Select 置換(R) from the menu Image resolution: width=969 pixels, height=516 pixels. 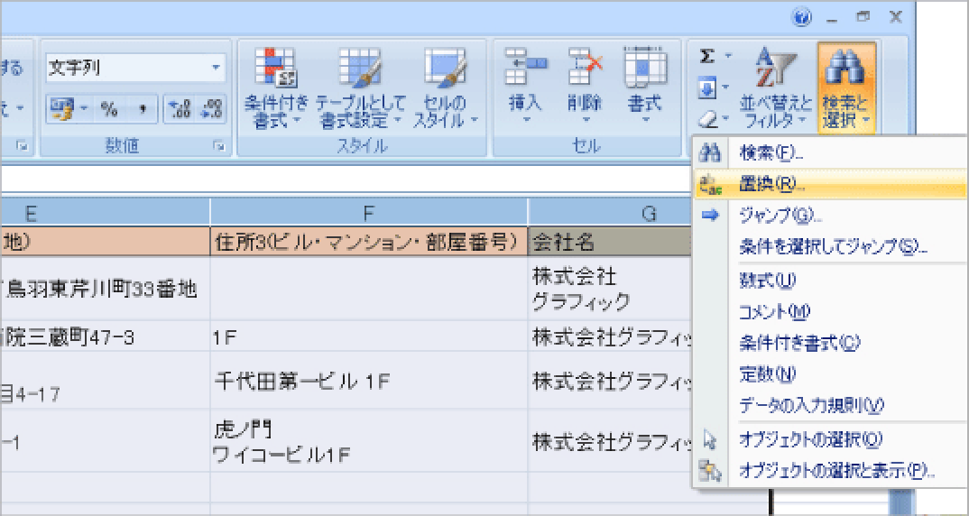[771, 184]
